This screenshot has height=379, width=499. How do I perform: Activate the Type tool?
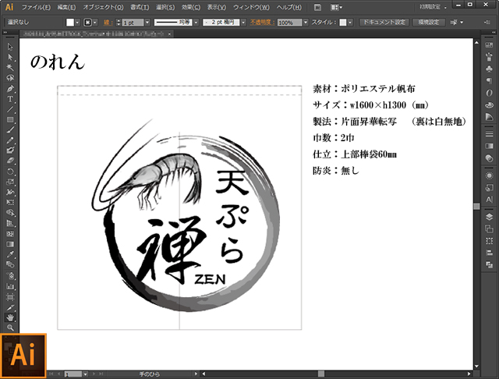pyautogui.click(x=10, y=99)
